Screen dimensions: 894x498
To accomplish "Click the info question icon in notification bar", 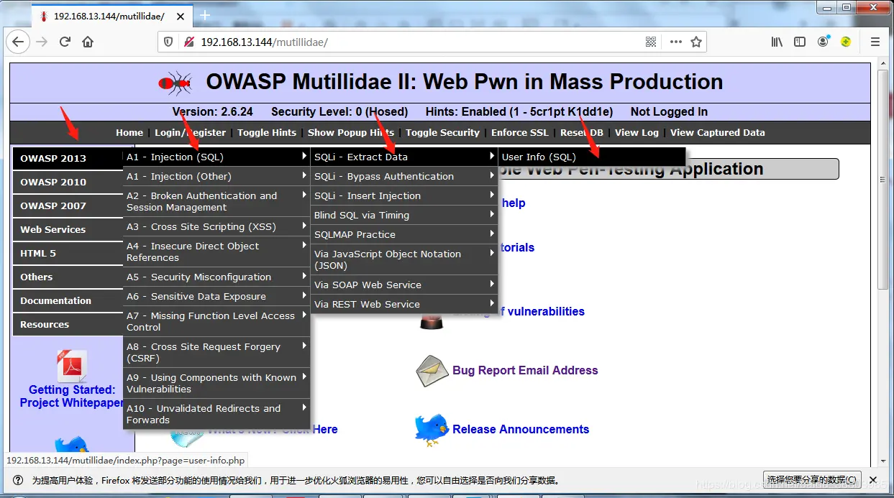I will click(18, 480).
